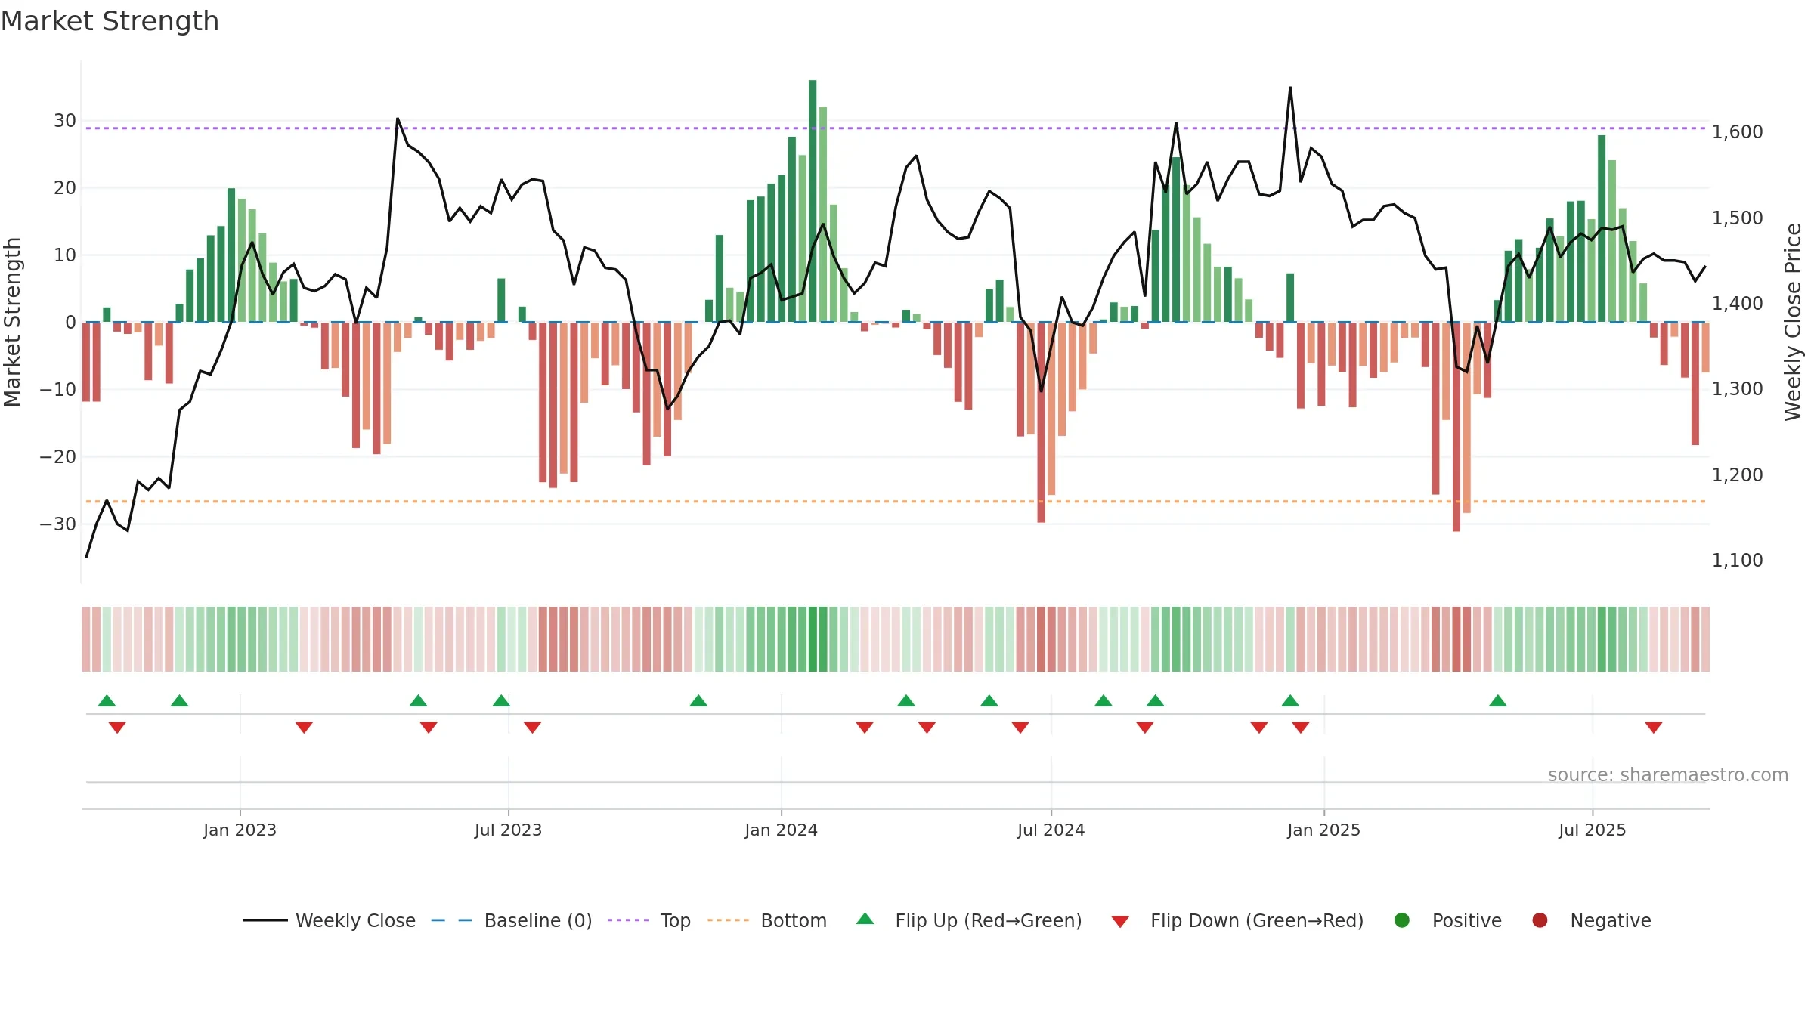
Task: Toggle the Weekly Close legend entry
Action: 329,920
